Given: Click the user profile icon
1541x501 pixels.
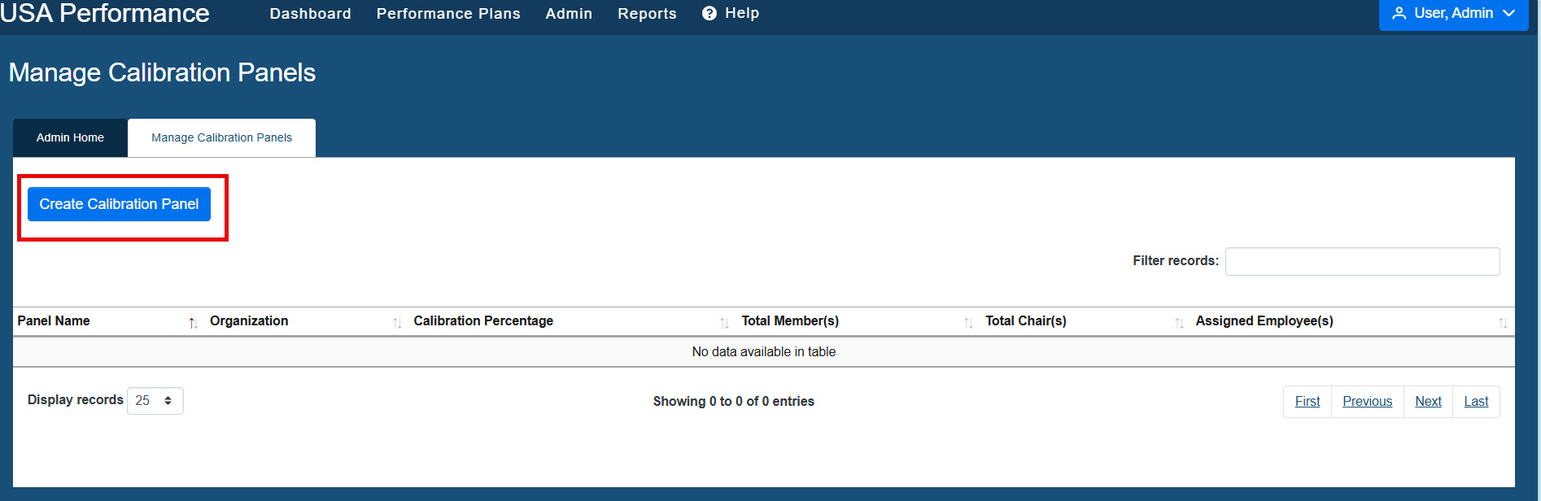Looking at the screenshot, I should [x=1399, y=13].
